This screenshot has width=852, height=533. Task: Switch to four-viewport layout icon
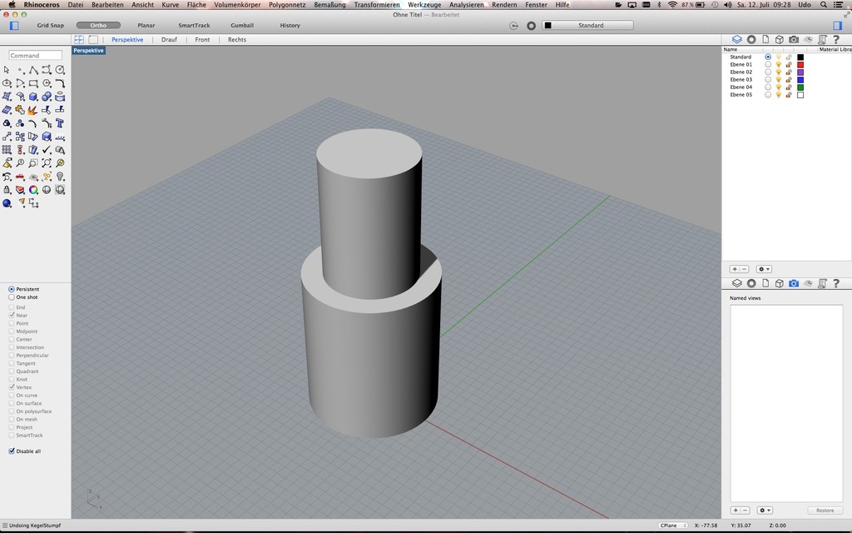click(x=79, y=39)
